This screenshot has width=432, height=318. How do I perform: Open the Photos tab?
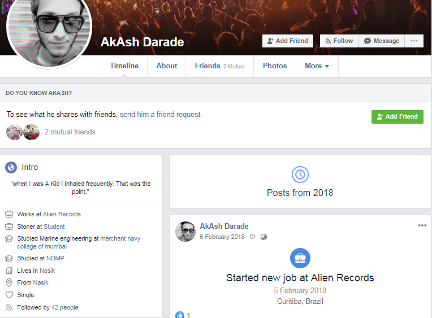(275, 66)
